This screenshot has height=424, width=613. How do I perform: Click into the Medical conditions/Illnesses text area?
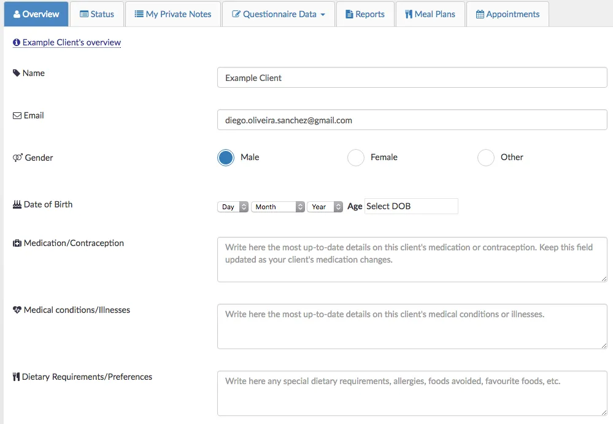(412, 326)
